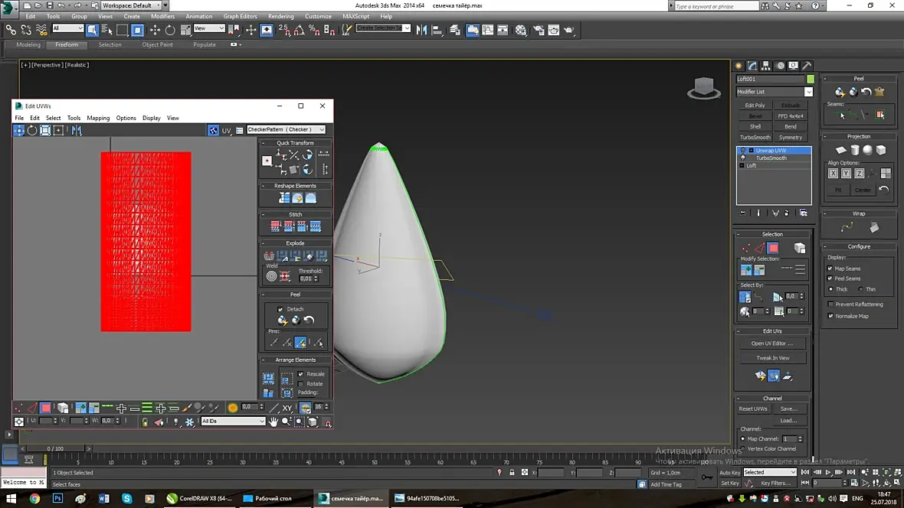The image size is (904, 508).
Task: Open the Graph Editors menu
Action: (x=240, y=16)
